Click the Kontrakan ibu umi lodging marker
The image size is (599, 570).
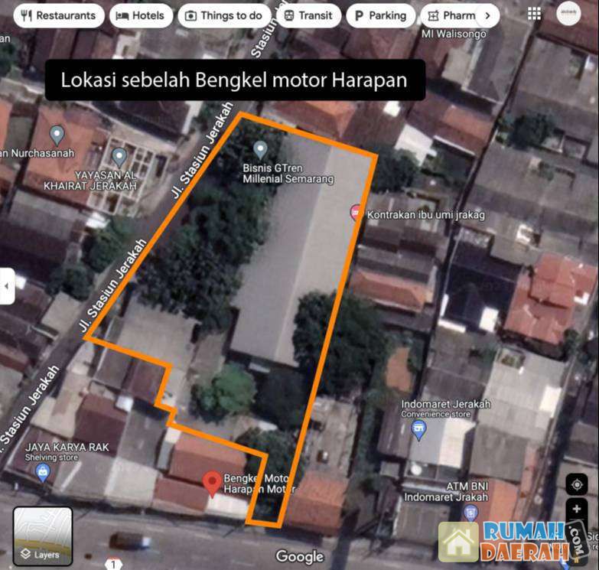(356, 212)
